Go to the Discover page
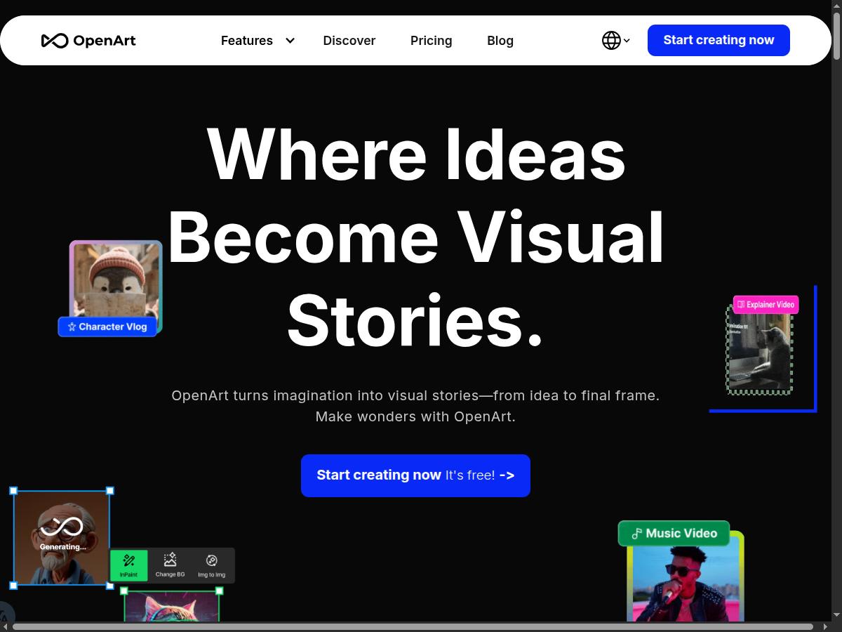 point(349,41)
